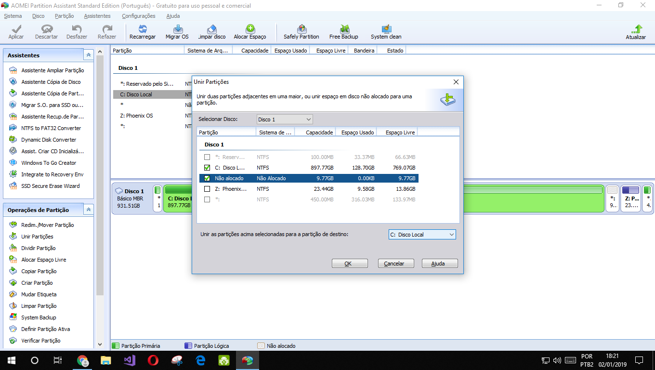The image size is (655, 370).
Task: Click the Espaço Livre dialog column header
Action: click(397, 132)
